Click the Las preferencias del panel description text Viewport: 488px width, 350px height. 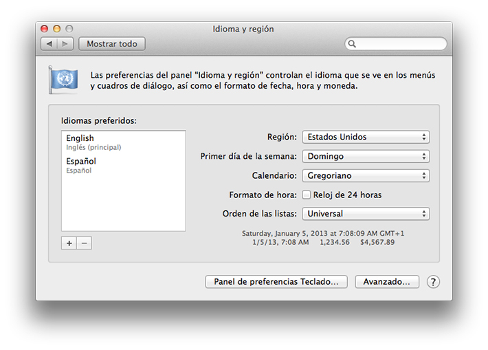(263, 80)
